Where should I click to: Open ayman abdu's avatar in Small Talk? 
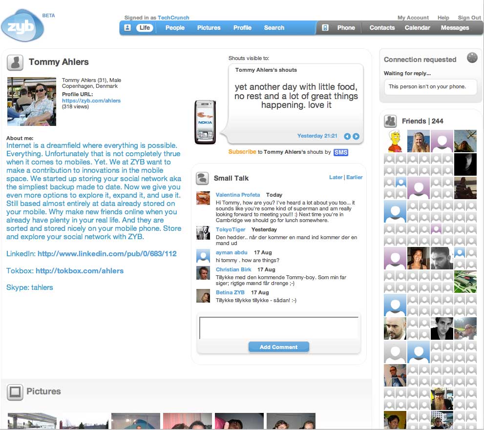click(203, 256)
